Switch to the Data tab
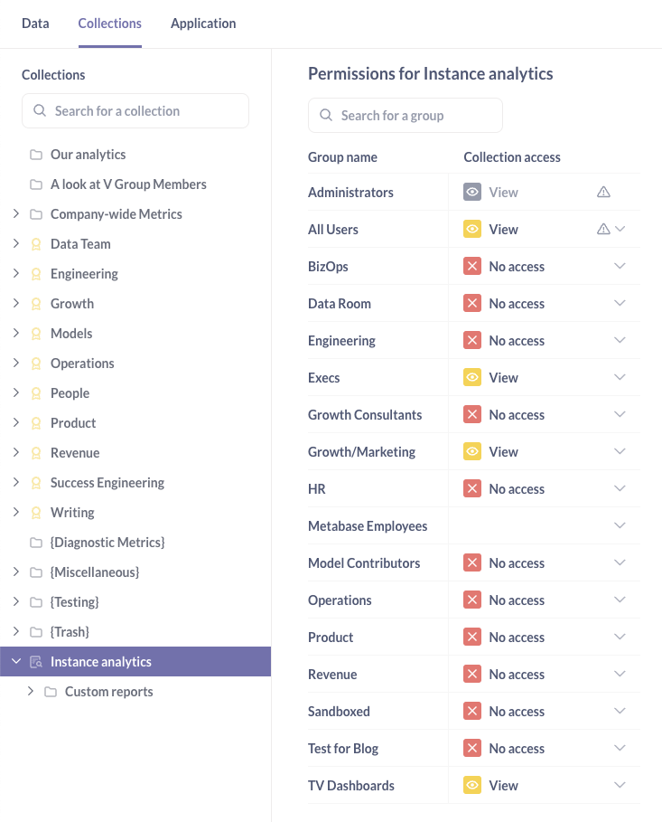The image size is (662, 822). (x=35, y=23)
